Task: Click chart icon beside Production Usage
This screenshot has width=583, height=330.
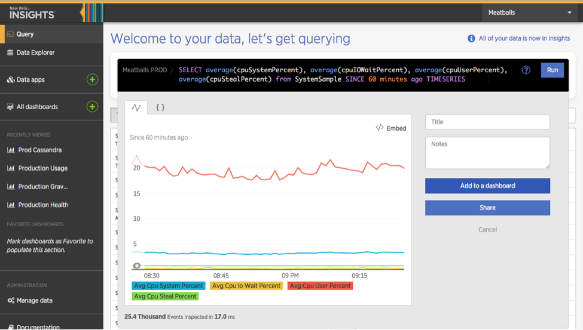Action: point(11,168)
